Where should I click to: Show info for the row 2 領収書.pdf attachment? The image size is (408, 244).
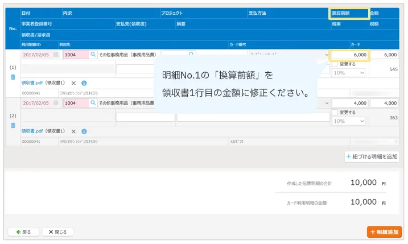pos(84,131)
